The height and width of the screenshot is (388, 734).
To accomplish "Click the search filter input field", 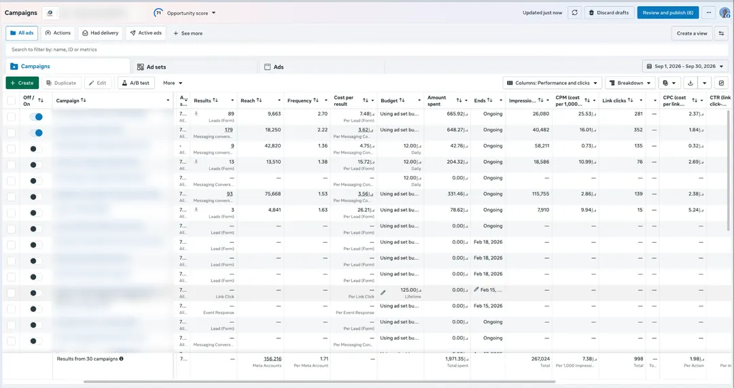I will [367, 49].
